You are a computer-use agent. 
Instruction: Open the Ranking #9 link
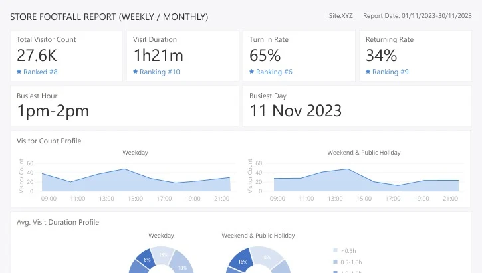[x=390, y=72]
